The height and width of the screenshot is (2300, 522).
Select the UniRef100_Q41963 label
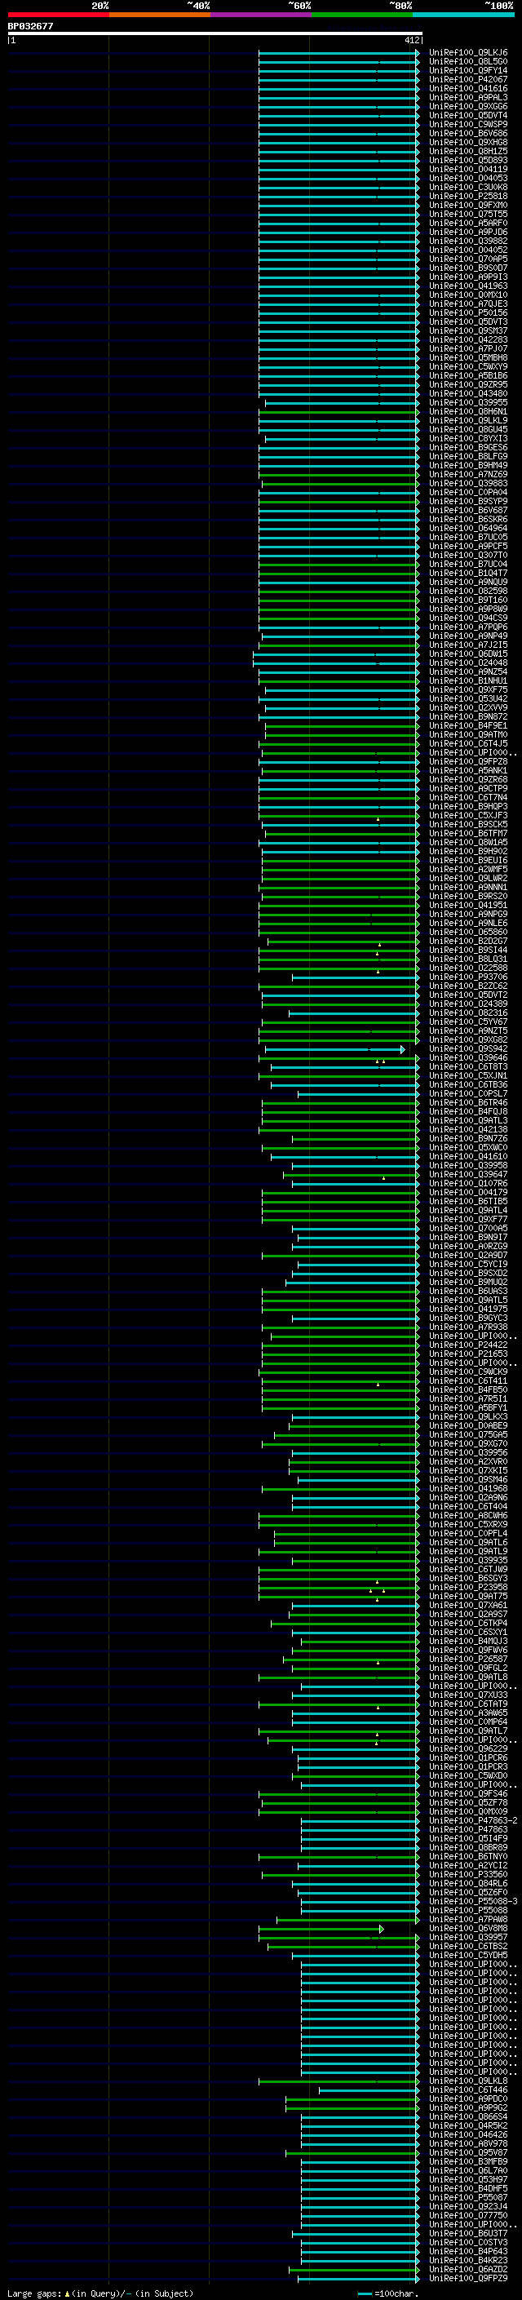pyautogui.click(x=467, y=286)
